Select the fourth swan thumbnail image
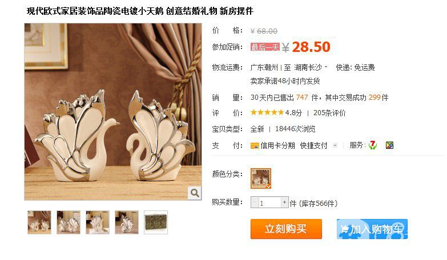Viewport: 447px width, 260px height. point(127,222)
